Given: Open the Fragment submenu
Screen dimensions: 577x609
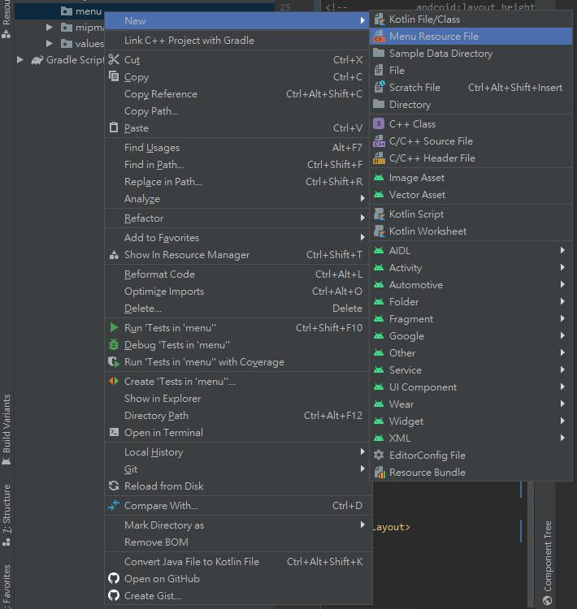Looking at the screenshot, I should [x=471, y=319].
